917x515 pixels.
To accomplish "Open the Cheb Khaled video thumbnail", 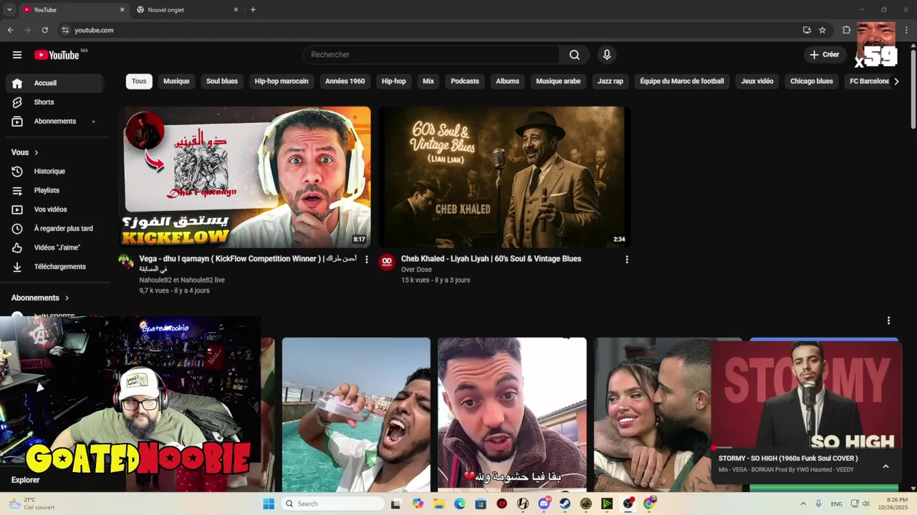I will (504, 177).
